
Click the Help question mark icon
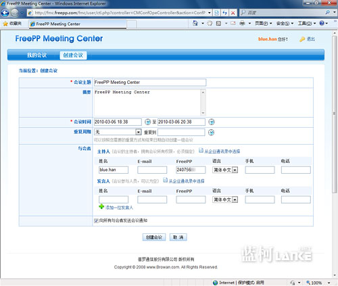coord(322,23)
